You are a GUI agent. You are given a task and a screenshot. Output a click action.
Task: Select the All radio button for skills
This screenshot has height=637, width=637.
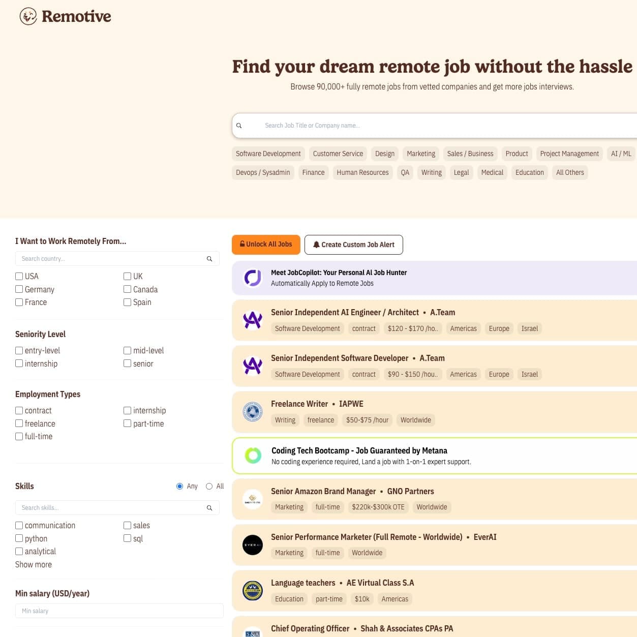point(208,486)
